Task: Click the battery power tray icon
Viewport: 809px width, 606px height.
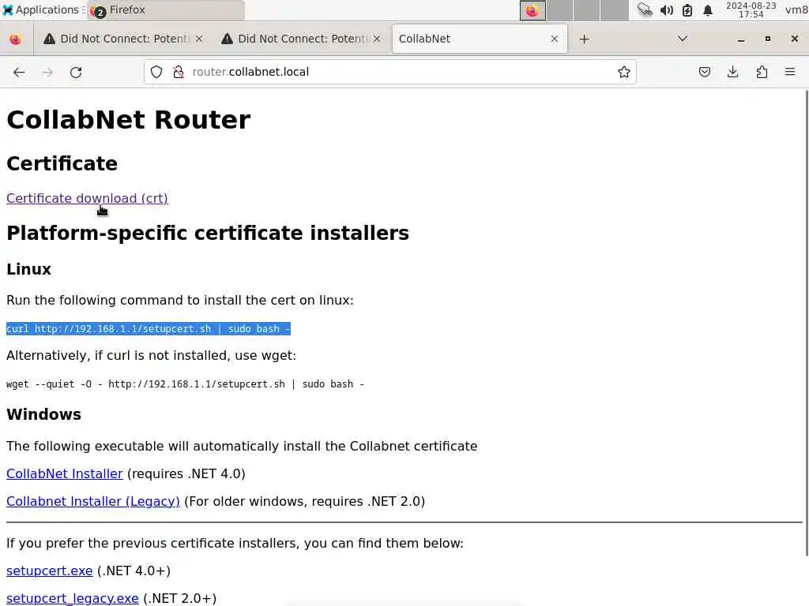Action: [x=687, y=9]
